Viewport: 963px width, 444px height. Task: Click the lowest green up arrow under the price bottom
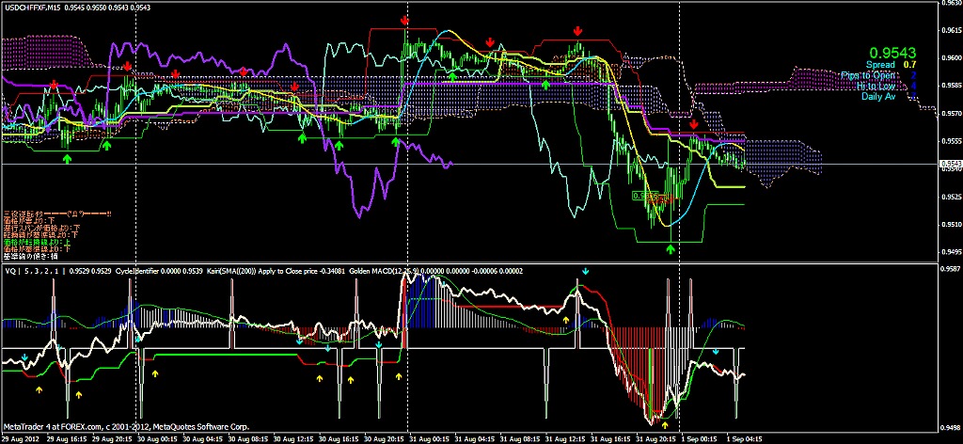[x=671, y=248]
